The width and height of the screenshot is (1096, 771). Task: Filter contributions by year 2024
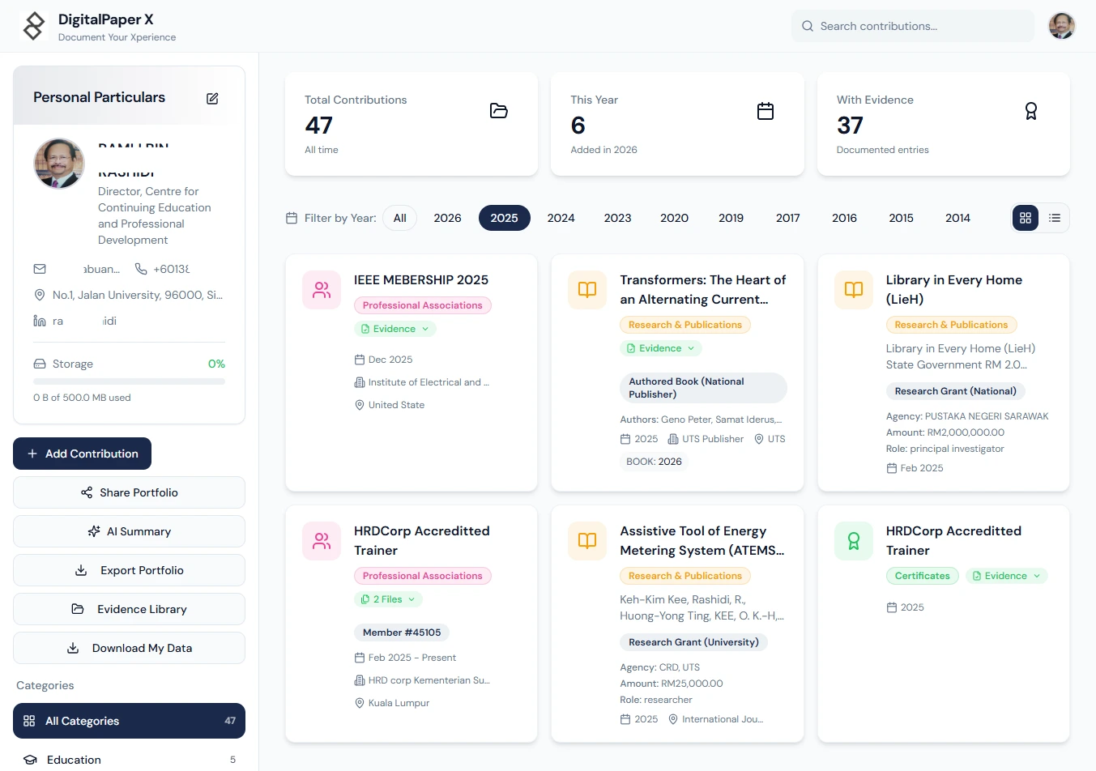point(561,218)
